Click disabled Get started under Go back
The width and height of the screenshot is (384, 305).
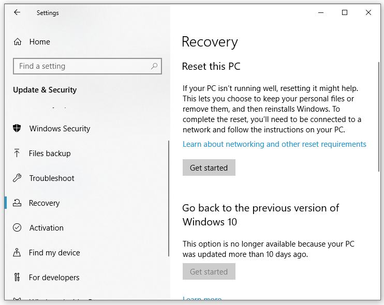point(209,271)
